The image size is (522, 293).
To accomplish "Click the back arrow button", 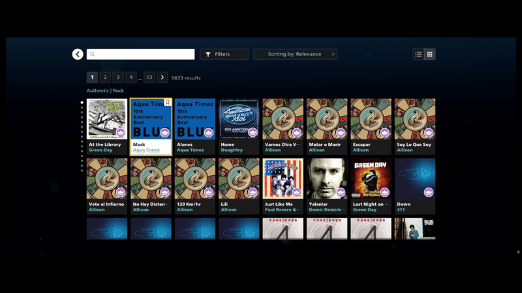I will [x=78, y=55].
